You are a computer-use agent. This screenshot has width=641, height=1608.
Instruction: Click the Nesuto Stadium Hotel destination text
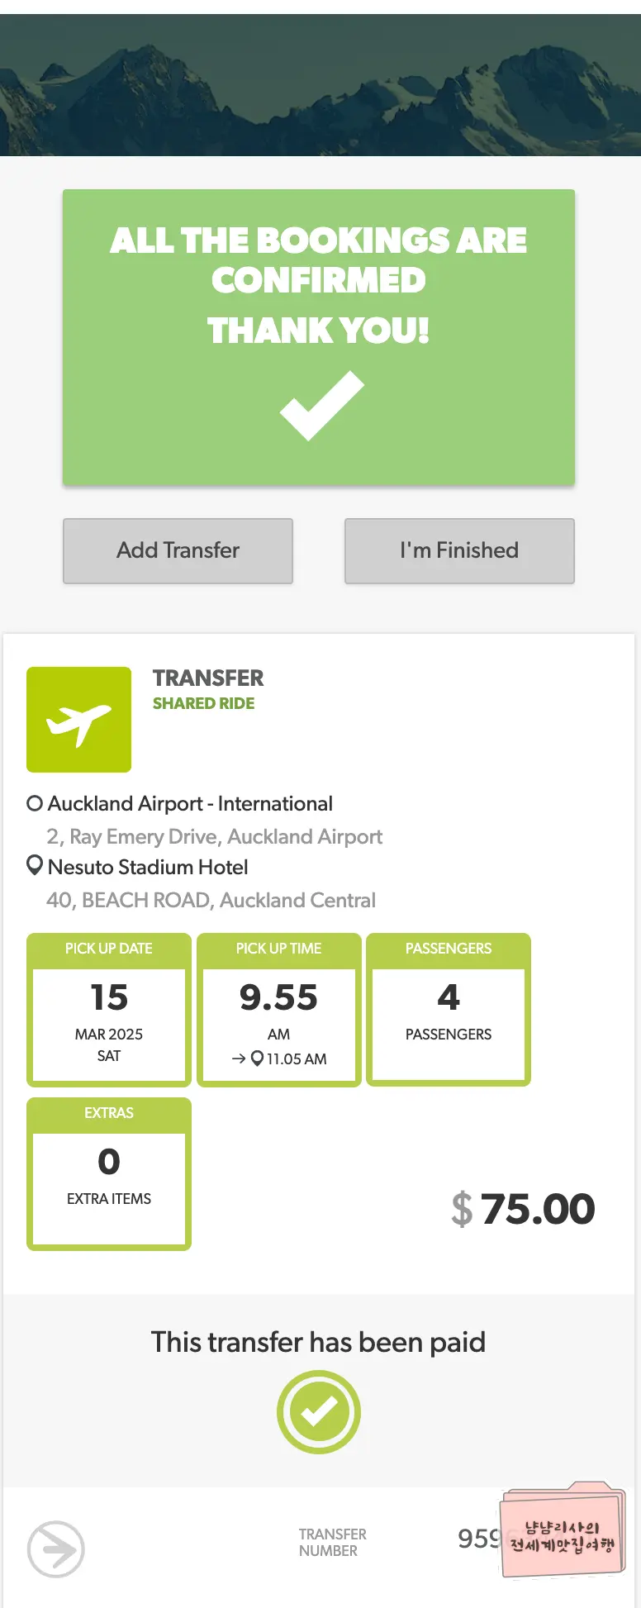click(148, 867)
